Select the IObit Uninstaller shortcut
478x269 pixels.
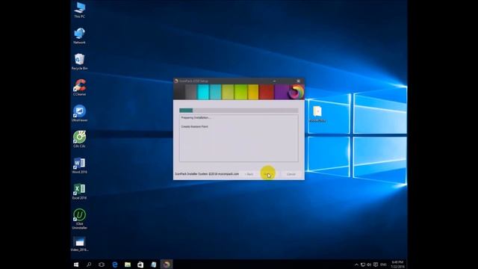80,219
